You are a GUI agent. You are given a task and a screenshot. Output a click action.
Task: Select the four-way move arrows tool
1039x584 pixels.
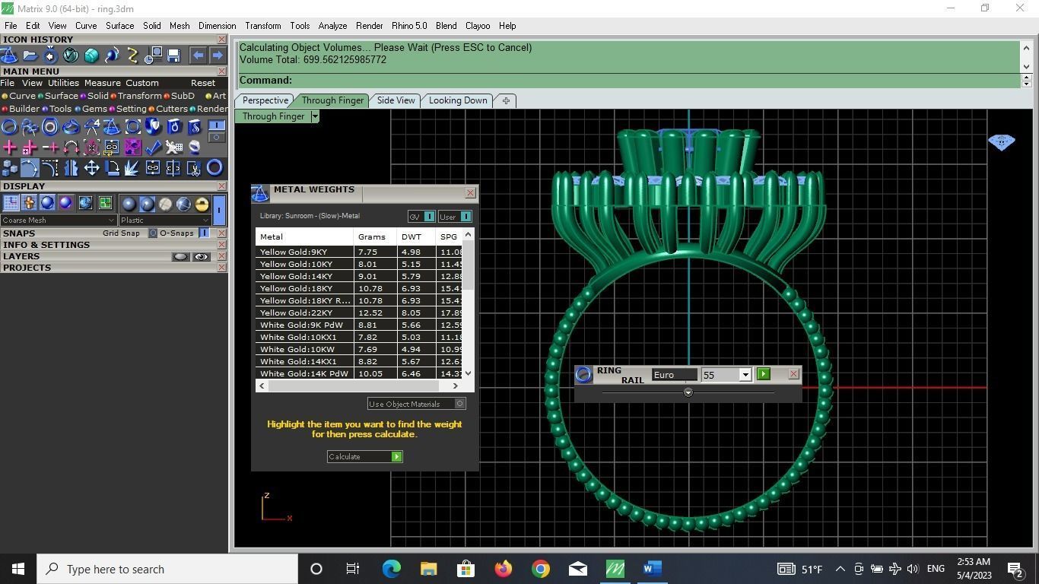91,168
